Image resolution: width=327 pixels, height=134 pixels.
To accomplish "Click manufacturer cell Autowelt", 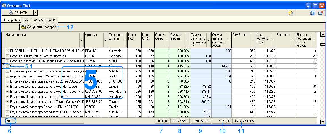I will [x=118, y=51].
